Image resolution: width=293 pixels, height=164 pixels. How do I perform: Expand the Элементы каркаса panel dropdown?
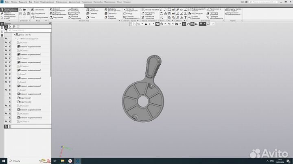click(x=138, y=21)
